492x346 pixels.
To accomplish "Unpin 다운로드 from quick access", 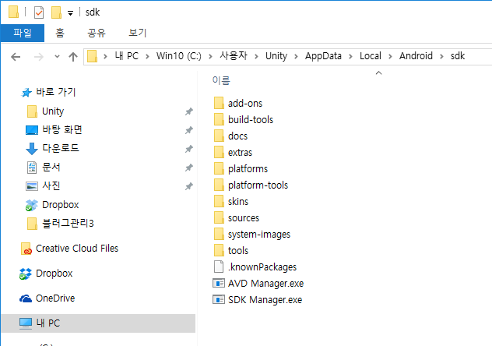I will point(189,149).
